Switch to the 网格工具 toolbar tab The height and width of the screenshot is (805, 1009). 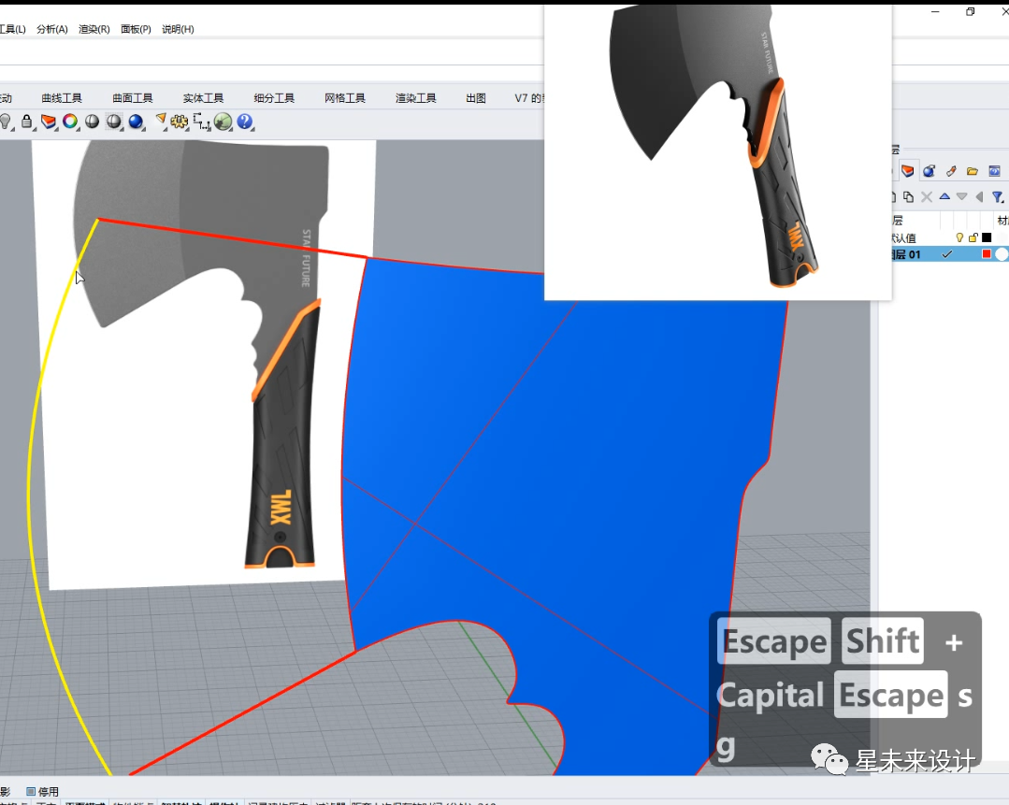[345, 98]
